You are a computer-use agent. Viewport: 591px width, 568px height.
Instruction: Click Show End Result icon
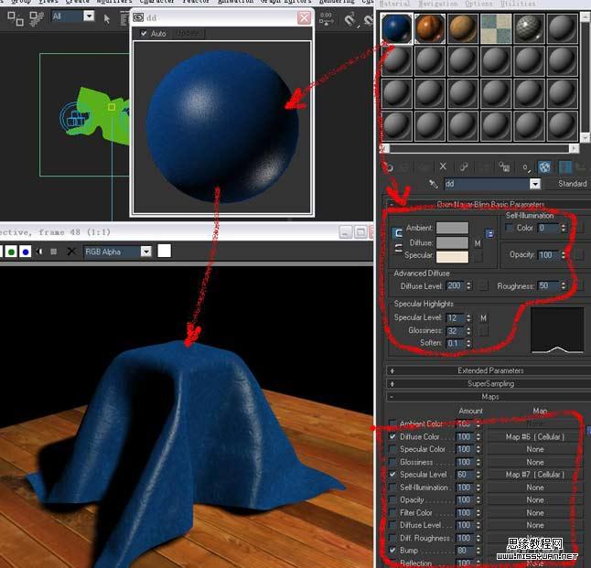click(x=564, y=167)
